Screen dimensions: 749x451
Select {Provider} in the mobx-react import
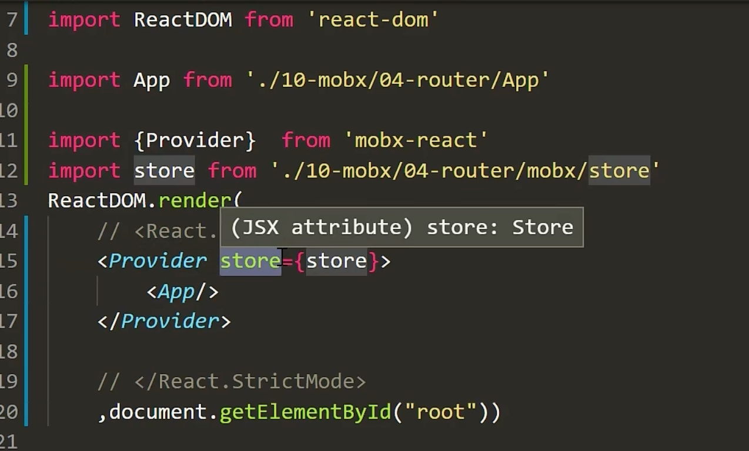tap(195, 140)
